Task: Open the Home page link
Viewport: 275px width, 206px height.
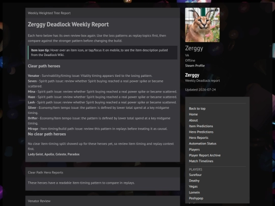Action: coord(194,114)
